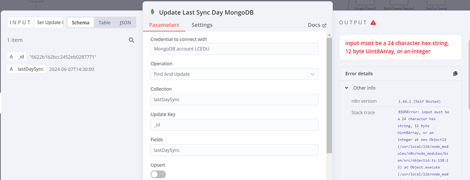Click the search icon in input panel
This screenshot has width=470, height=180.
point(131,40)
